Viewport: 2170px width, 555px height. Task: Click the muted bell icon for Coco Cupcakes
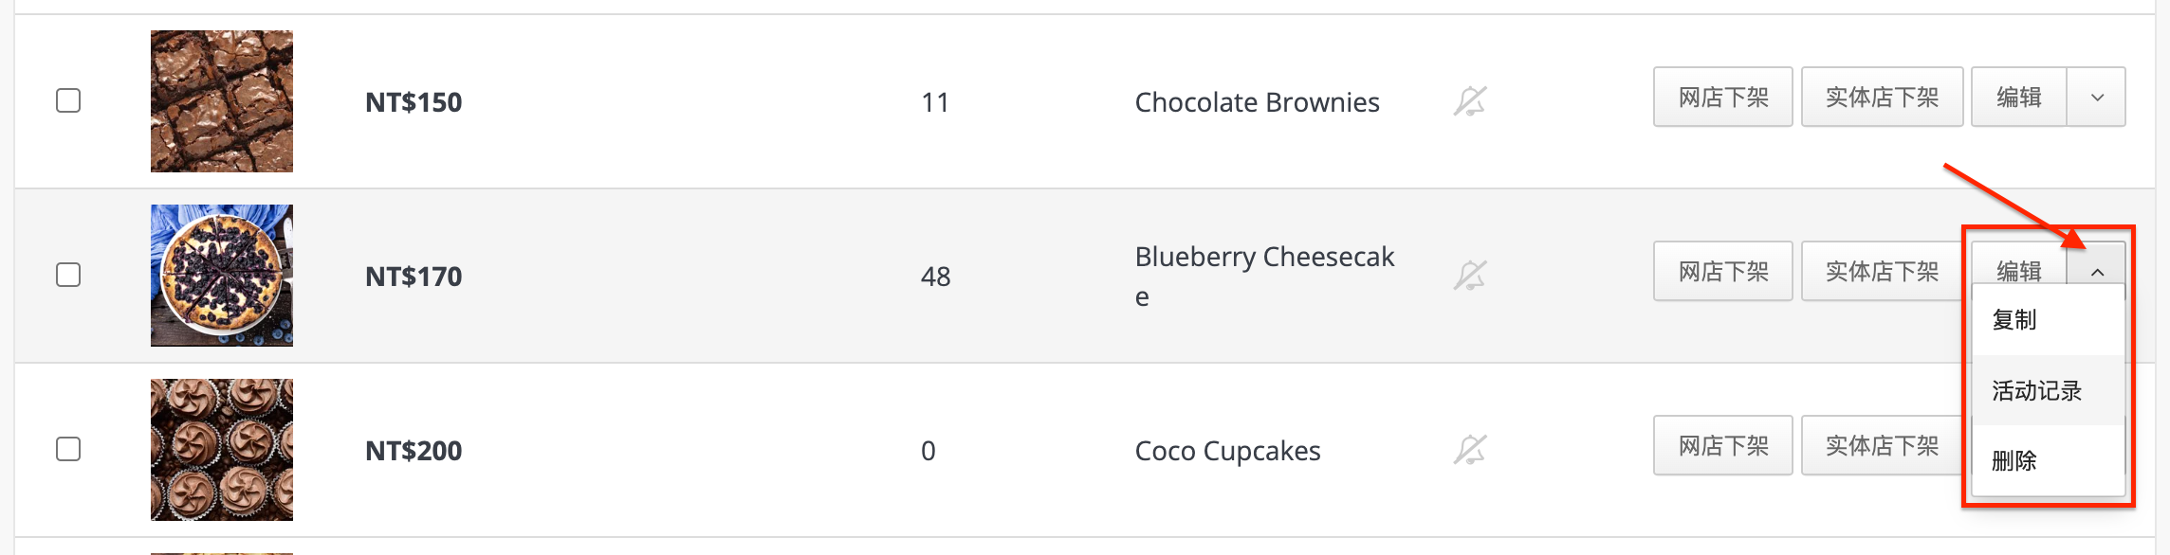click(1470, 450)
